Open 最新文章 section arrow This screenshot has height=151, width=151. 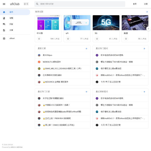[86, 49]
